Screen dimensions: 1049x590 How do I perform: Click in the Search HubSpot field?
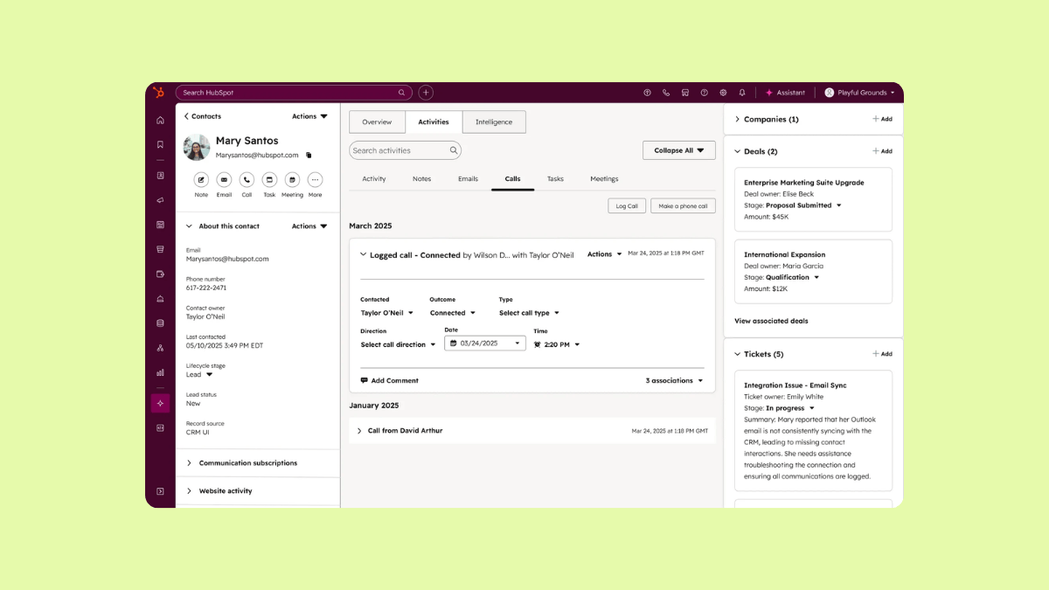294,93
